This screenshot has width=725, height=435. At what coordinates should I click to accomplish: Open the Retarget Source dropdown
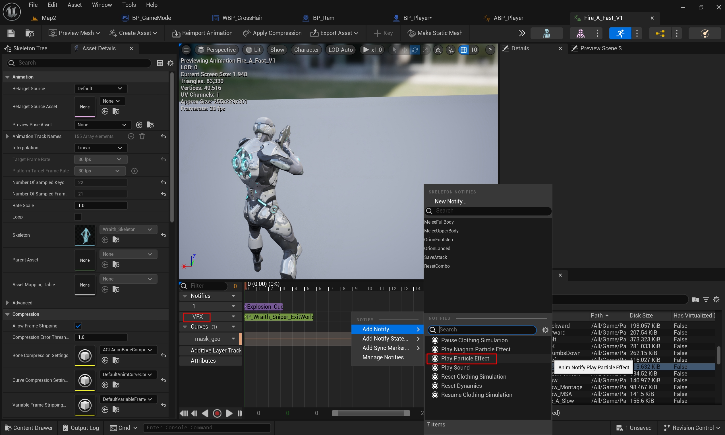(x=100, y=88)
